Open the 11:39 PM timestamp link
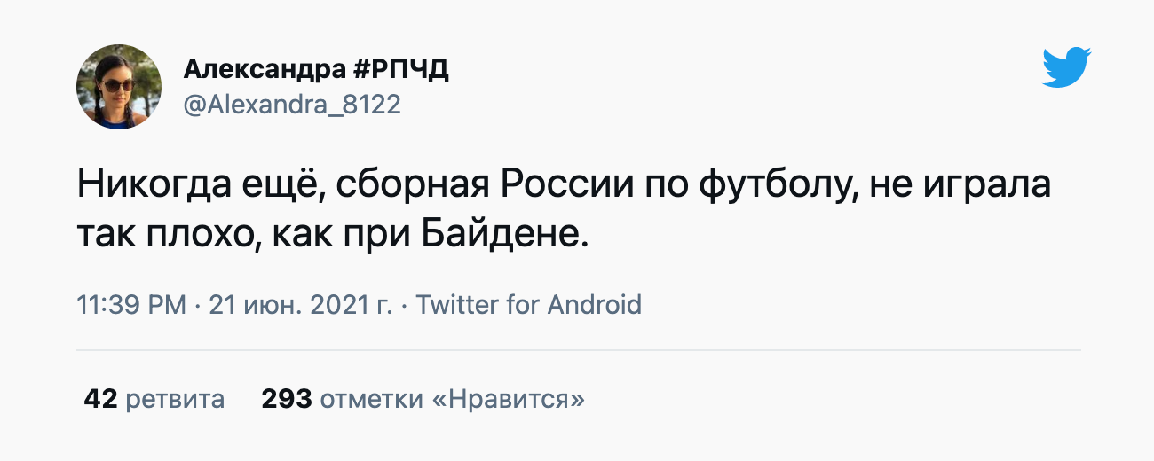Viewport: 1154px width, 461px height. click(131, 305)
